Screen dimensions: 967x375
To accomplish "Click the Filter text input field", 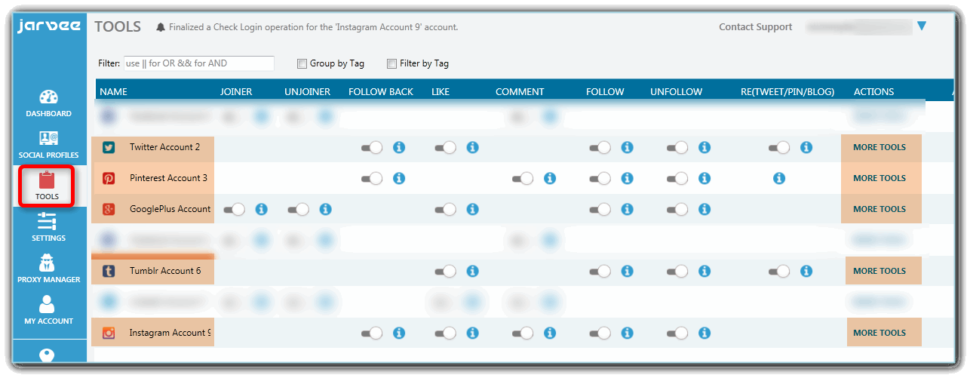I will 198,63.
